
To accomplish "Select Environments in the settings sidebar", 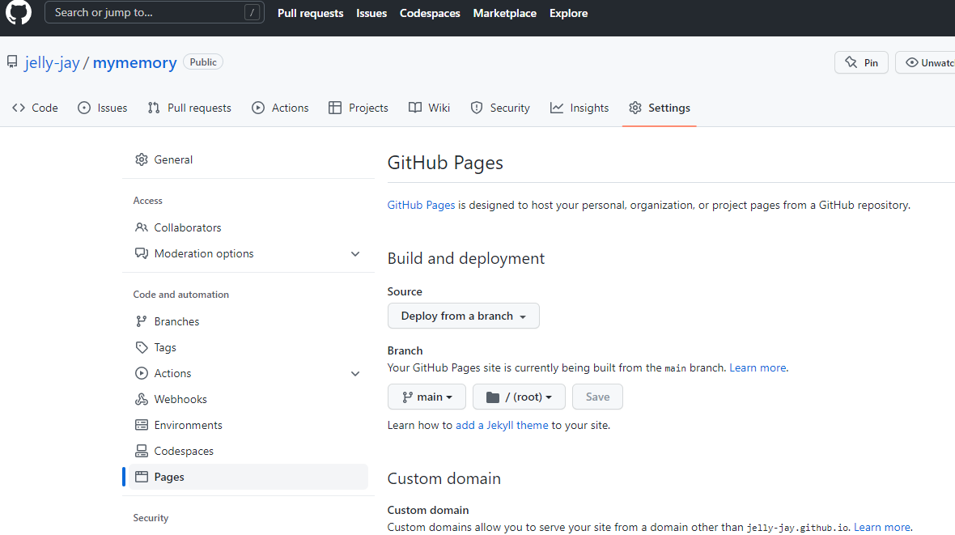I will 248,425.
